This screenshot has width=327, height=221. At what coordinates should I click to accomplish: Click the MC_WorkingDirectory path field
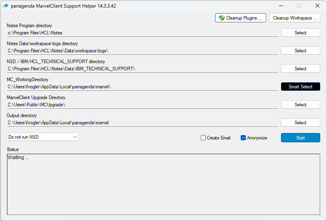143,87
